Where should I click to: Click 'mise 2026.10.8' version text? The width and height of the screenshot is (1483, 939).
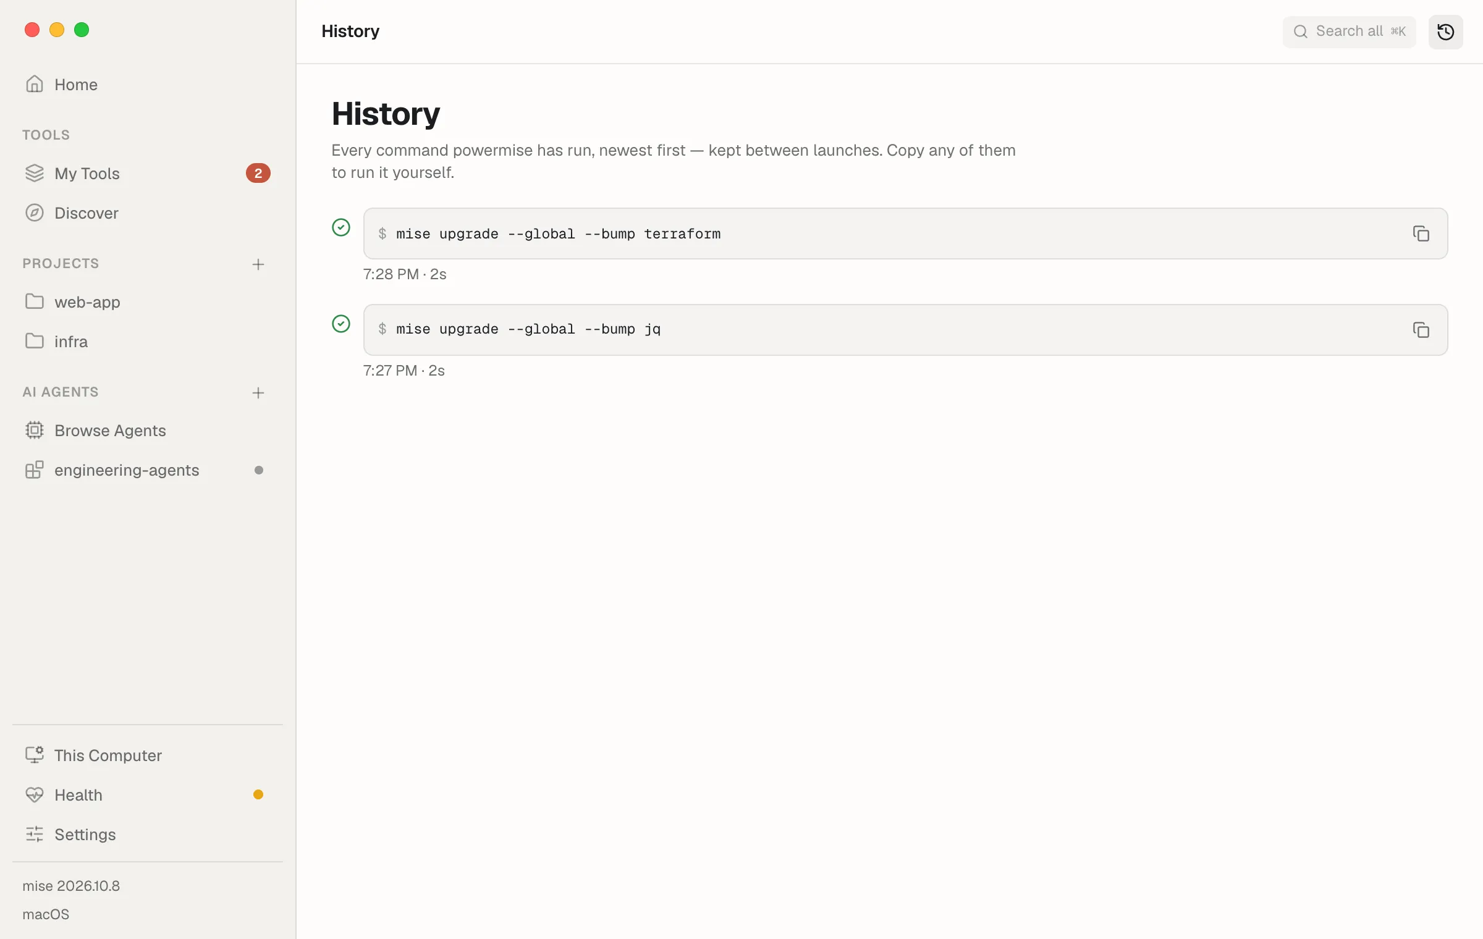pos(71,886)
